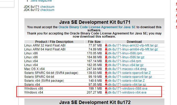Click the 77.97 MB file size value
The image size is (177, 105).
[95, 45]
